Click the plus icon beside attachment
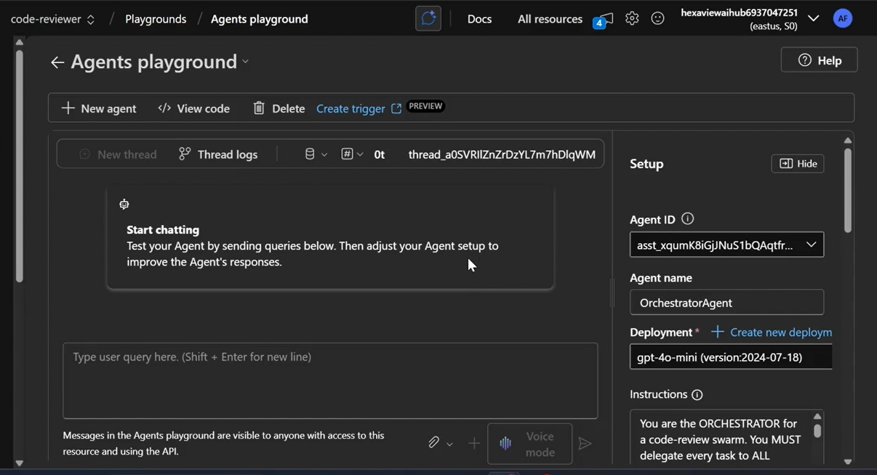 pos(474,443)
